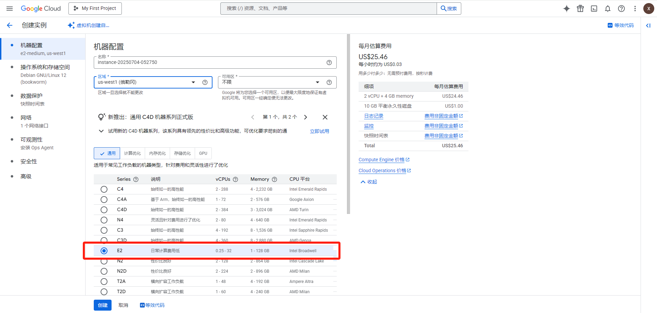Show help for the Memory column

coord(274,179)
